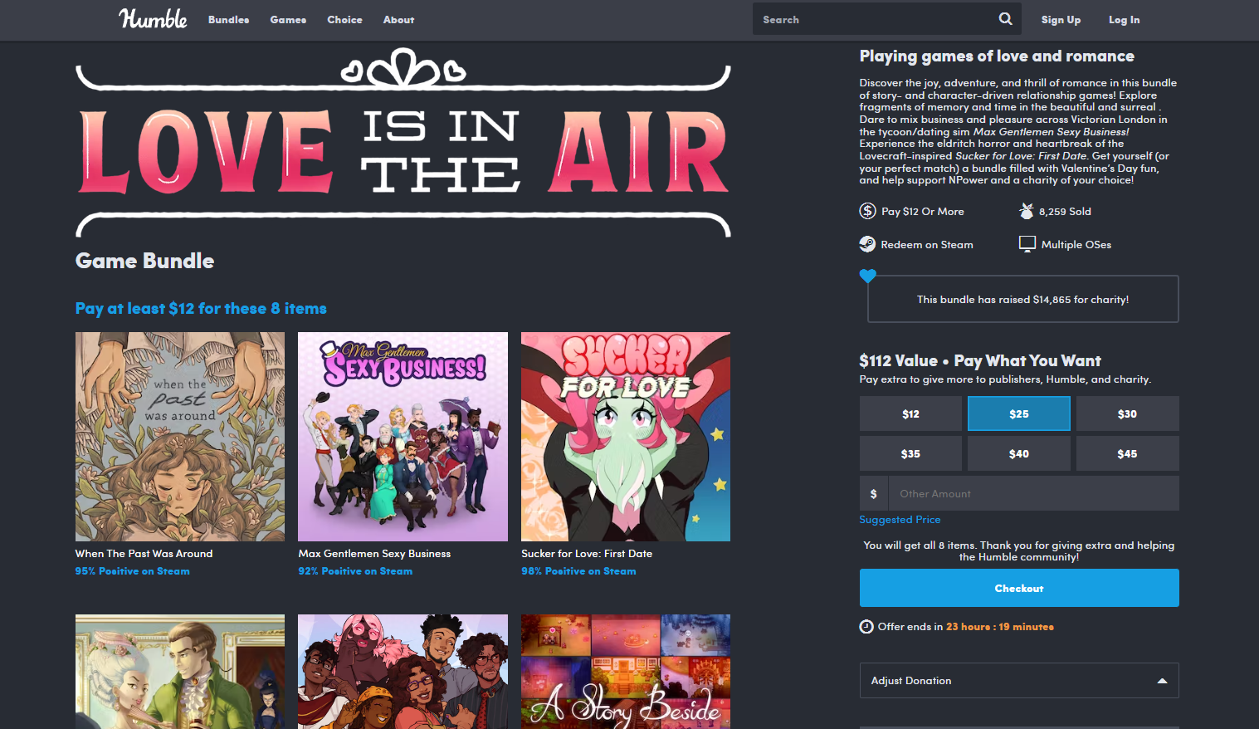Open Sucker for Love thumbnail
The height and width of the screenshot is (729, 1259).
626,437
